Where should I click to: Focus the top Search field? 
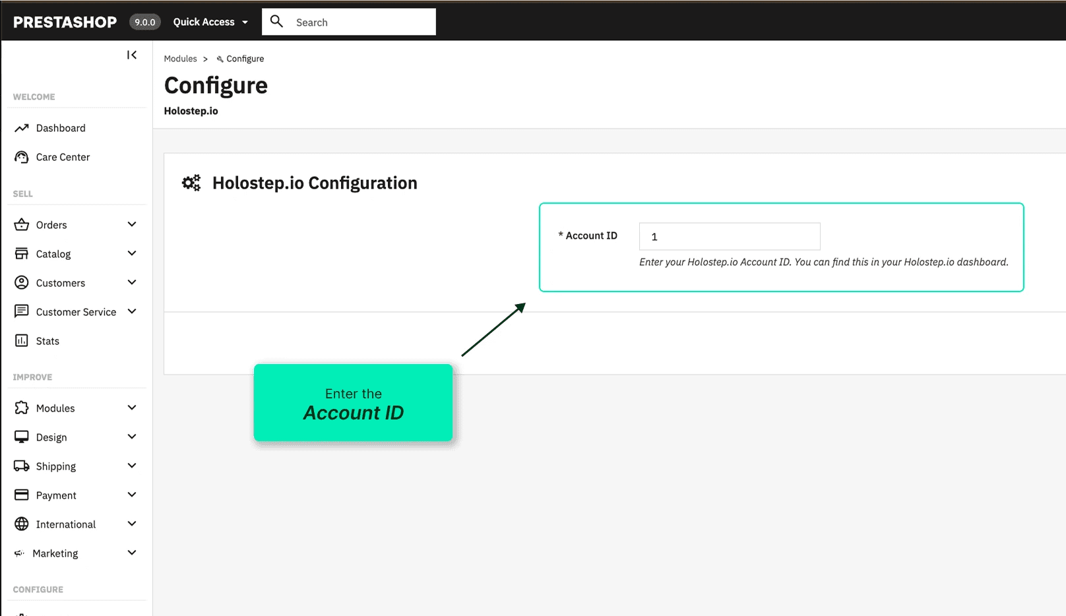(349, 22)
